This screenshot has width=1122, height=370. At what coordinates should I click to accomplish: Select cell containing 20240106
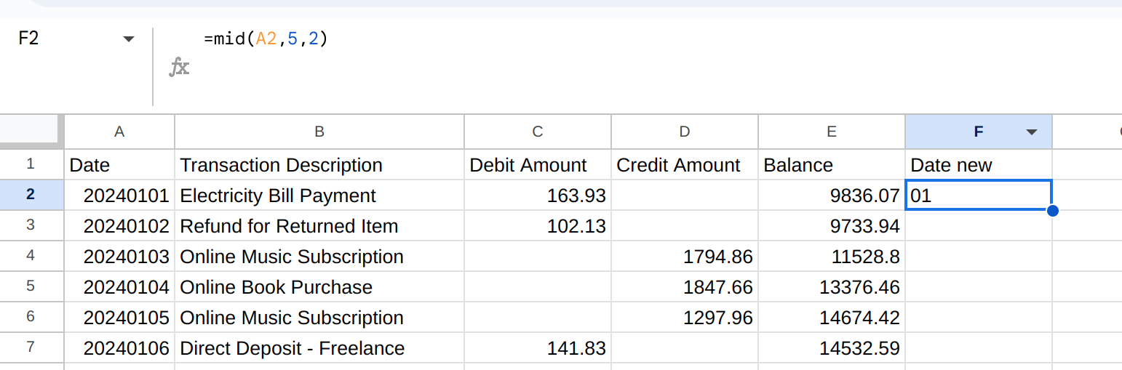[120, 348]
